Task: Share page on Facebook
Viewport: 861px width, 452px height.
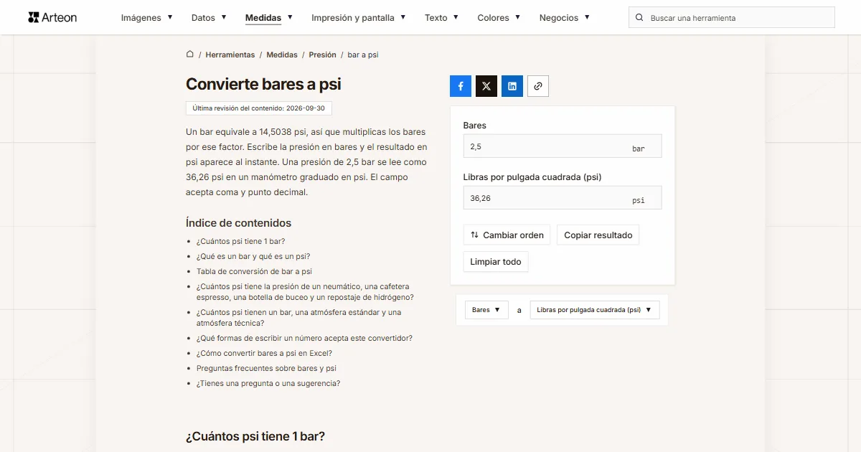Action: pos(461,86)
